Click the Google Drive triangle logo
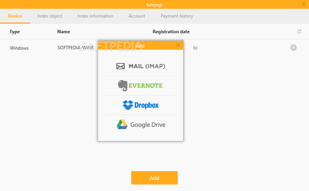Screen dimensions: 309x191 tap(122, 124)
